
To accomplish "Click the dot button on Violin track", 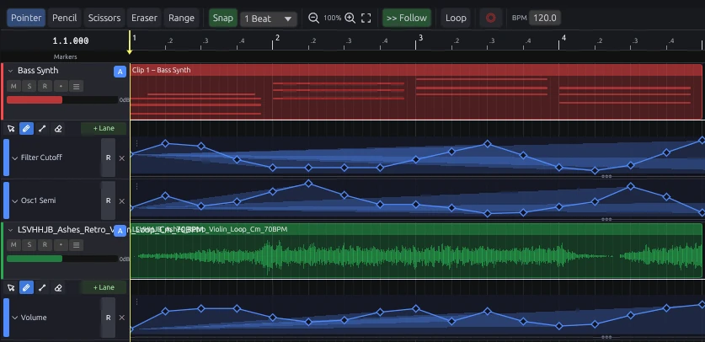I will [x=61, y=245].
